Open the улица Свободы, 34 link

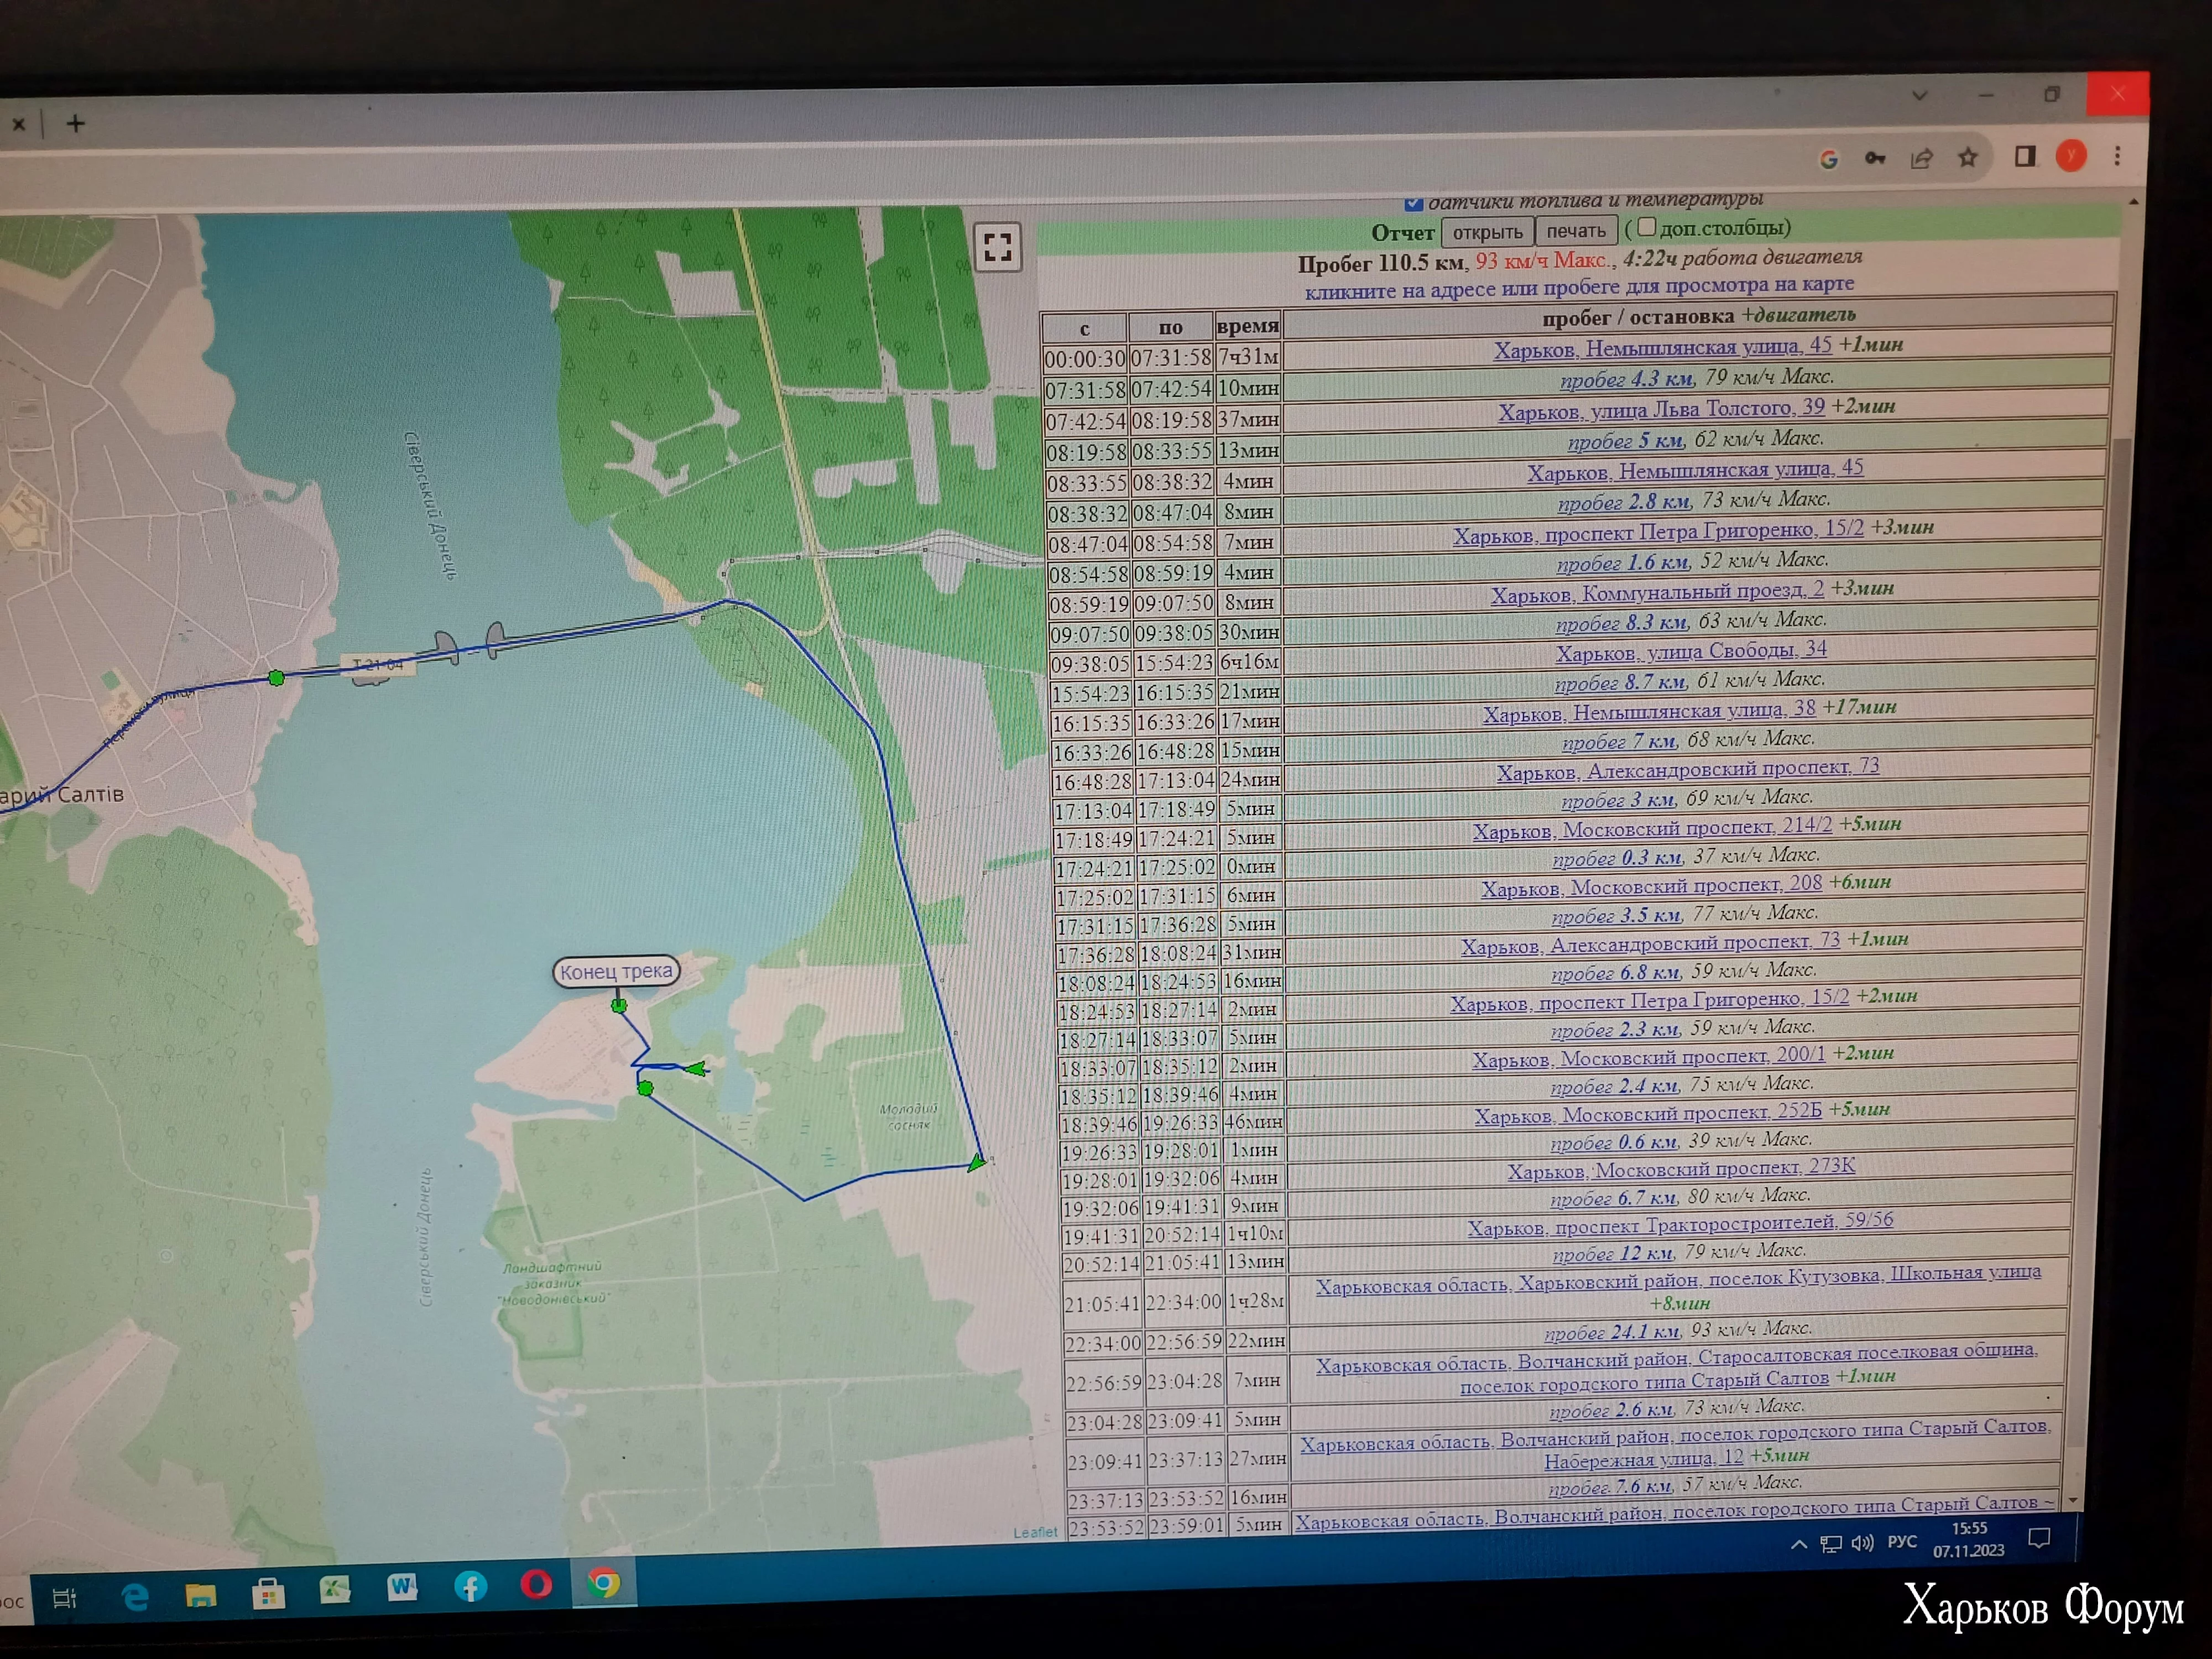(x=1691, y=651)
